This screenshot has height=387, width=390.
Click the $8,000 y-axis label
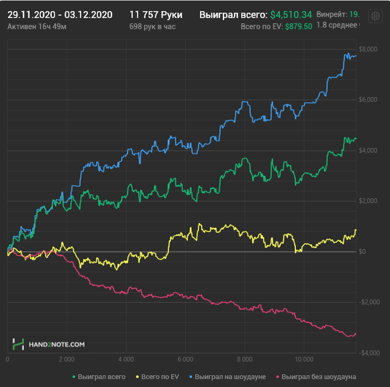point(368,50)
